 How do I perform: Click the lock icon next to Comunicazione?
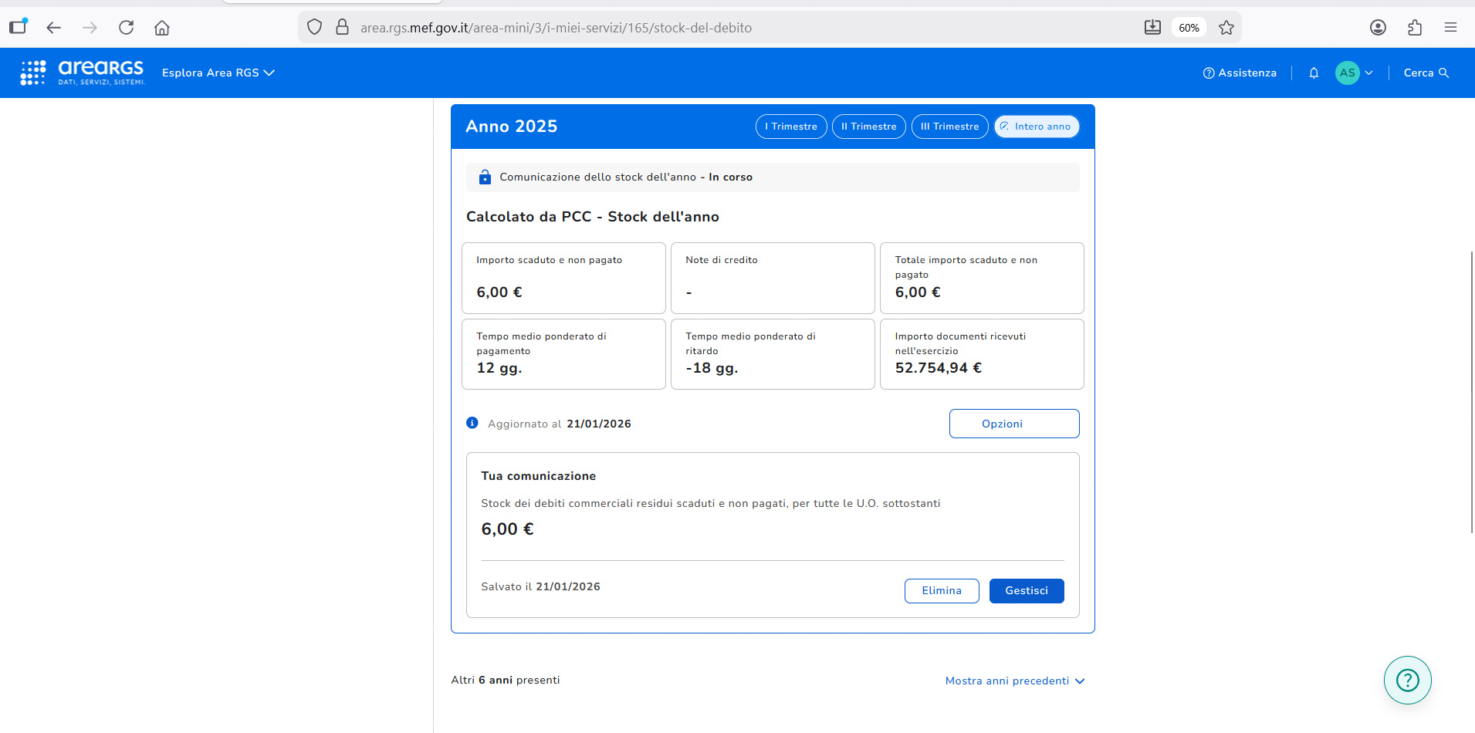tap(485, 177)
